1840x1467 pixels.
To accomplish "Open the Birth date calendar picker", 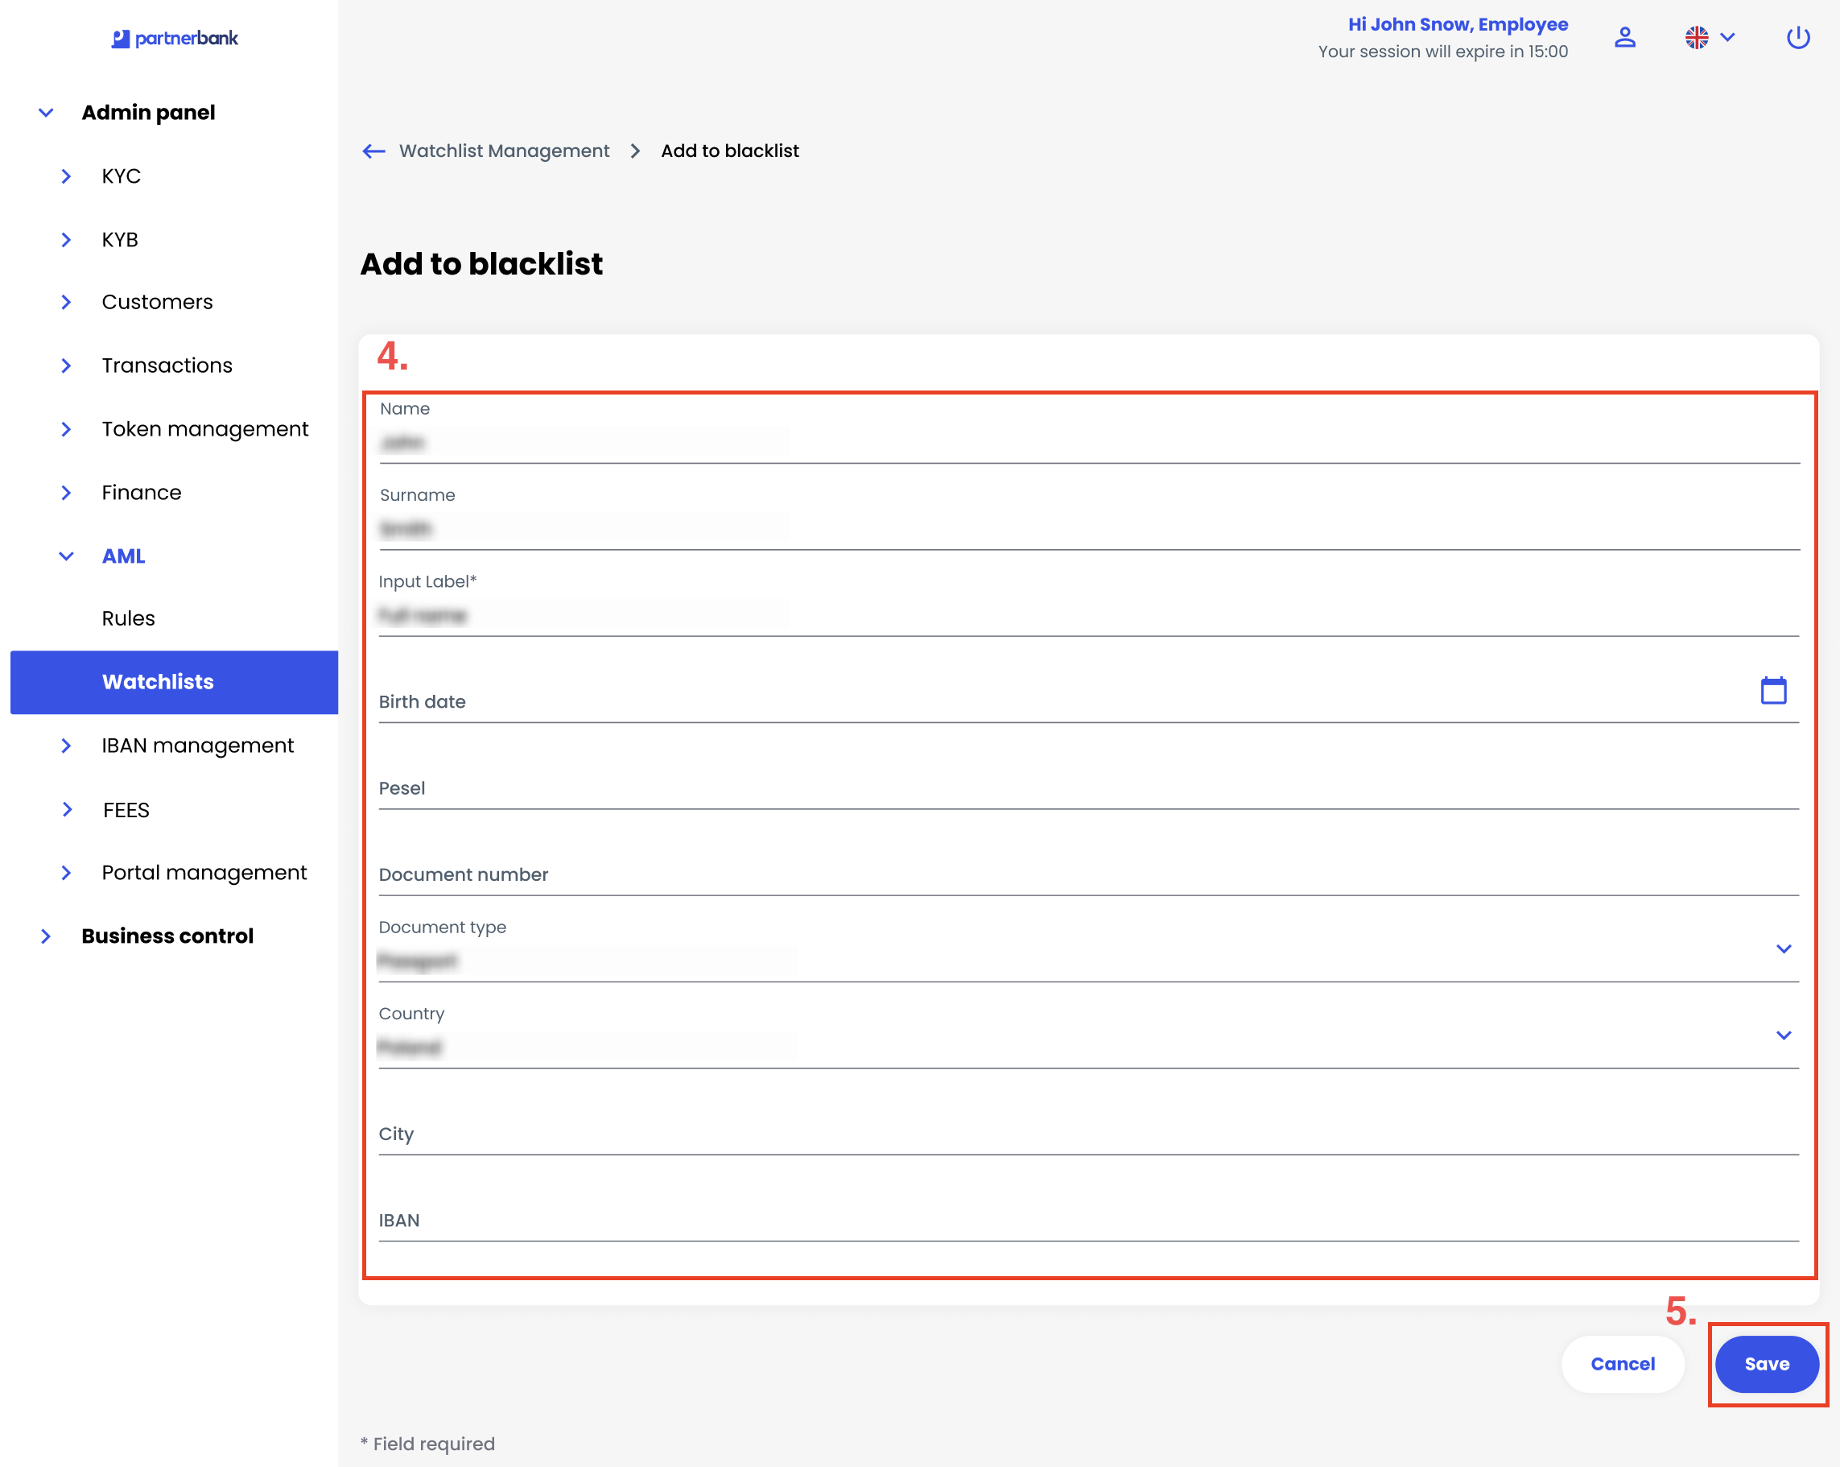I will [1772, 690].
